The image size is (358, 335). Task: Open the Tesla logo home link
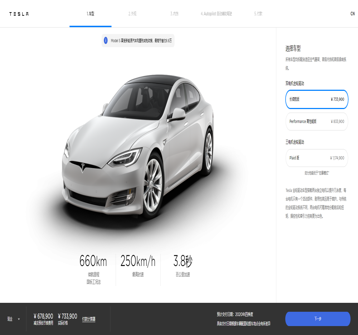[19, 14]
